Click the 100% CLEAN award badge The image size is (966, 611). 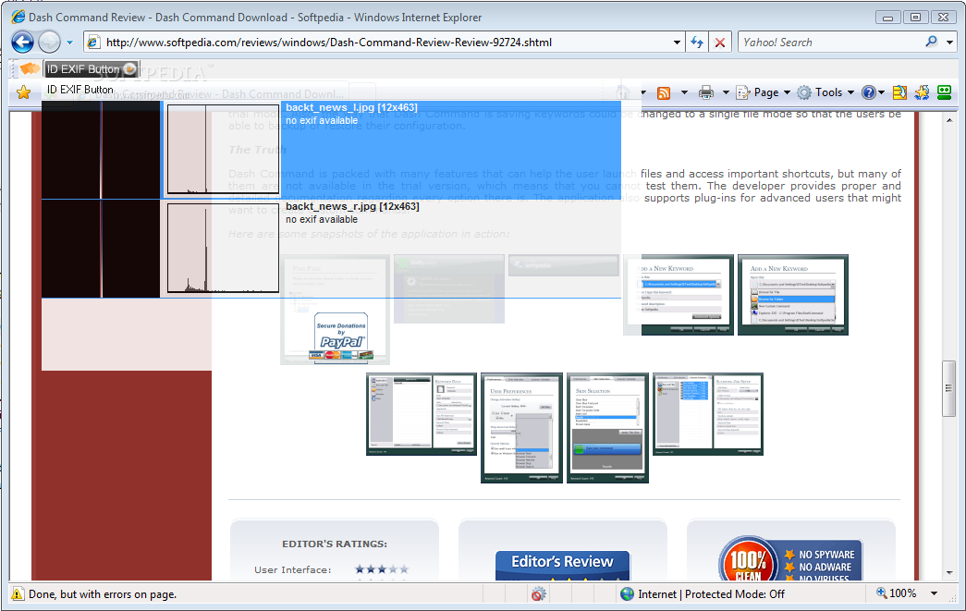click(790, 558)
